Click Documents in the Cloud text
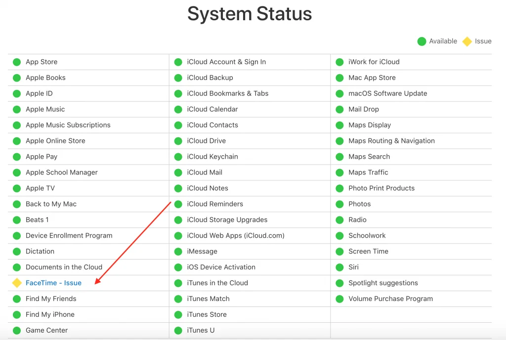The image size is (506, 340). pyautogui.click(x=64, y=267)
